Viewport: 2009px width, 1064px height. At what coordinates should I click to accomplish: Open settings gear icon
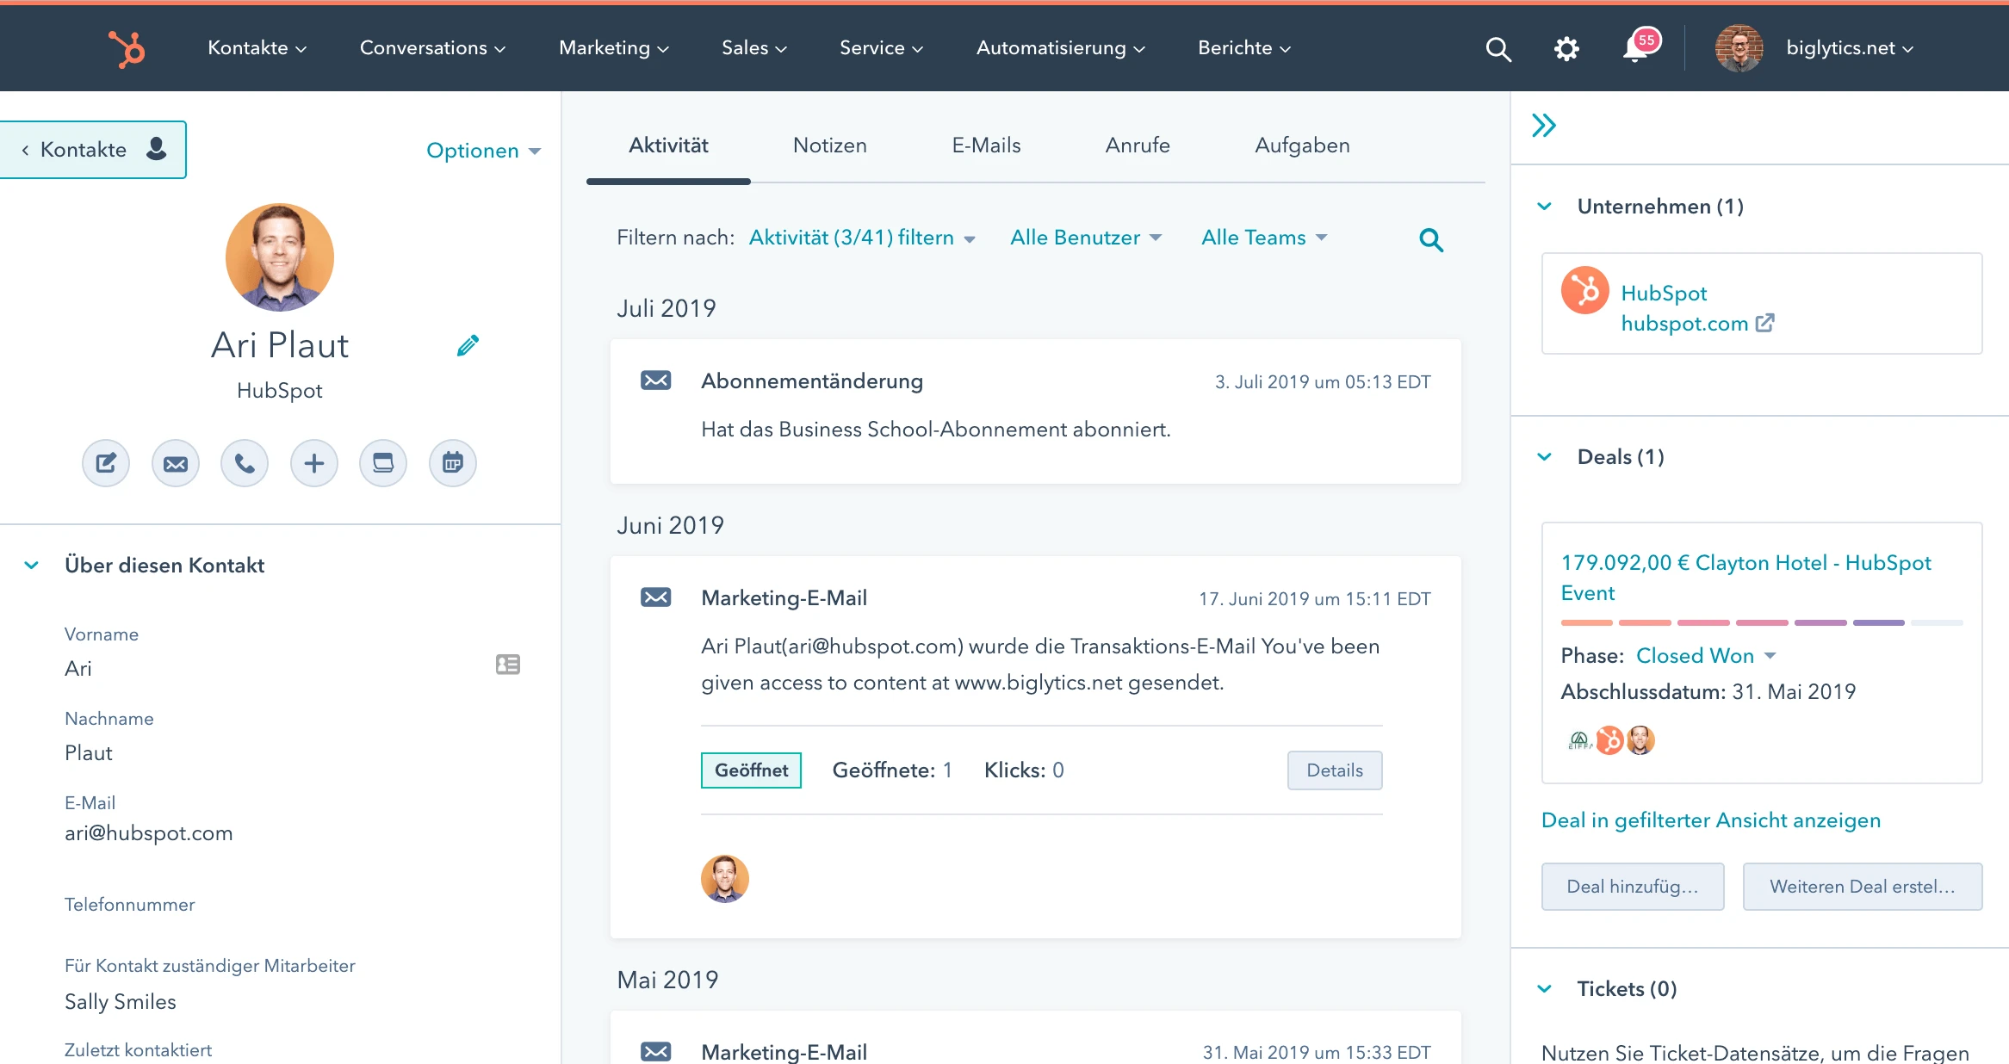1566,49
